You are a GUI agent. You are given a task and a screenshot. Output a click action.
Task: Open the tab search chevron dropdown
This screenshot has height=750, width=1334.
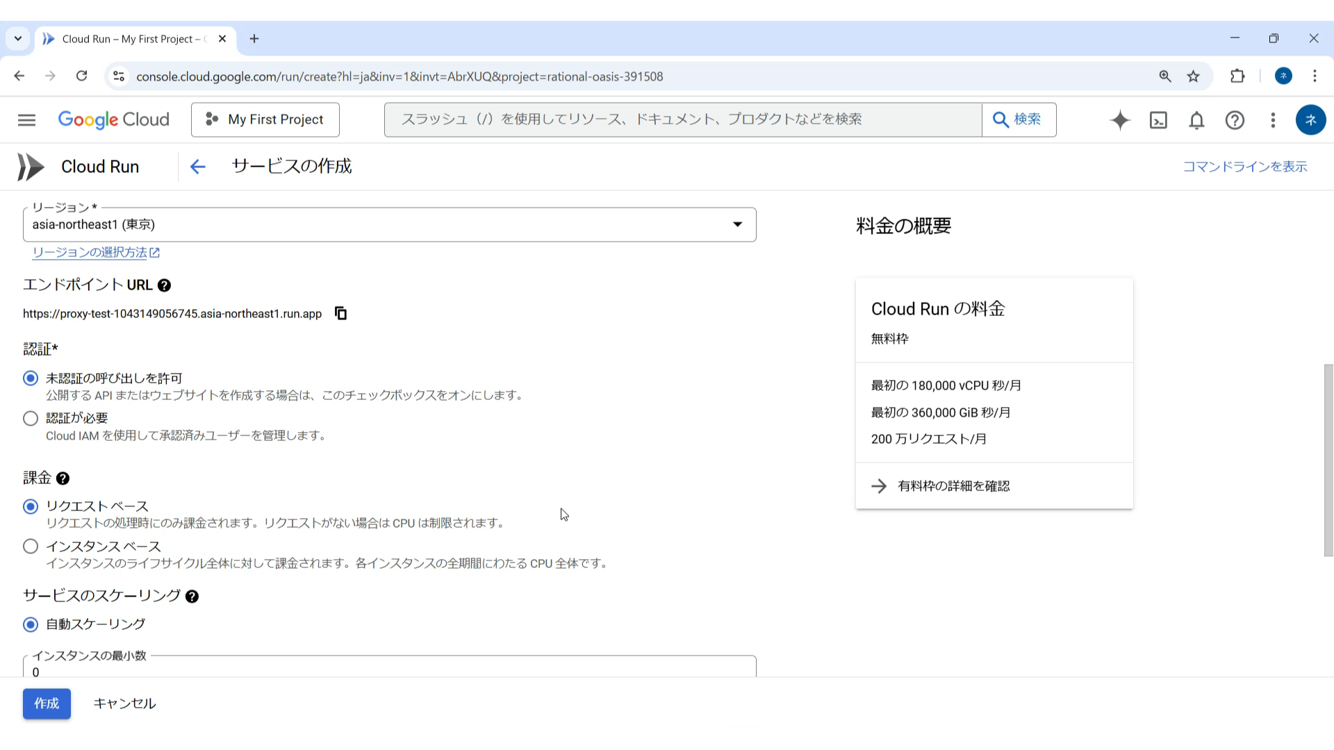click(18, 39)
